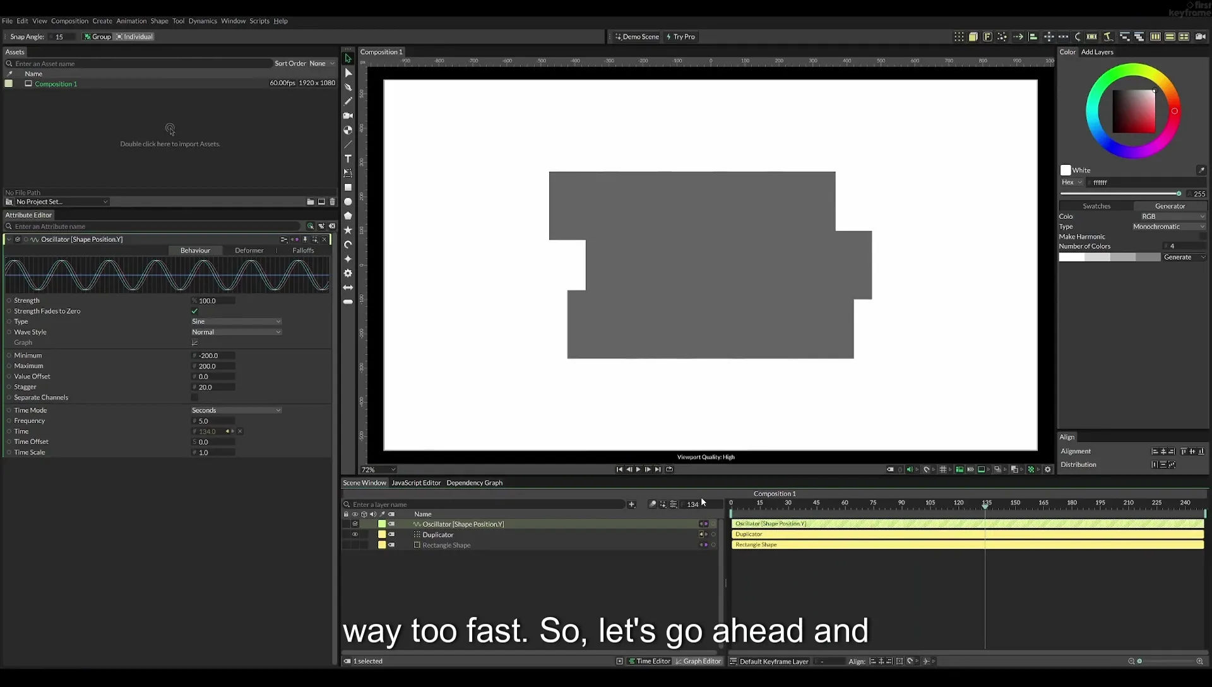This screenshot has height=687, width=1212.
Task: Toggle Individual snapping mode
Action: coord(134,37)
